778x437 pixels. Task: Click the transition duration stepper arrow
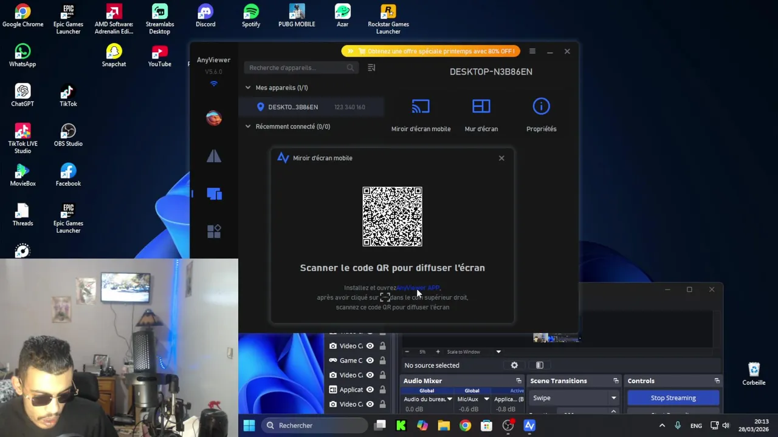coord(613,413)
